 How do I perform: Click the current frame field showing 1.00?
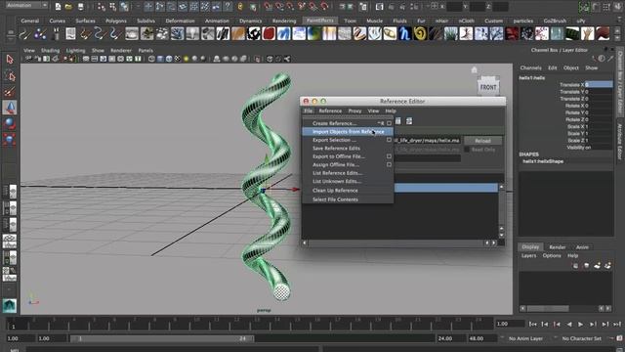point(510,324)
